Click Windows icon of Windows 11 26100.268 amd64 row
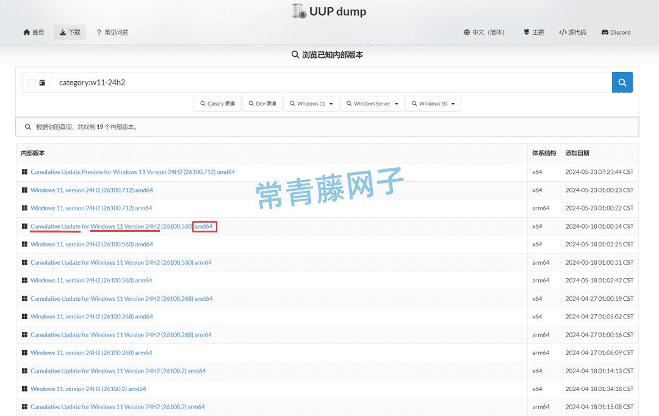 click(x=24, y=317)
